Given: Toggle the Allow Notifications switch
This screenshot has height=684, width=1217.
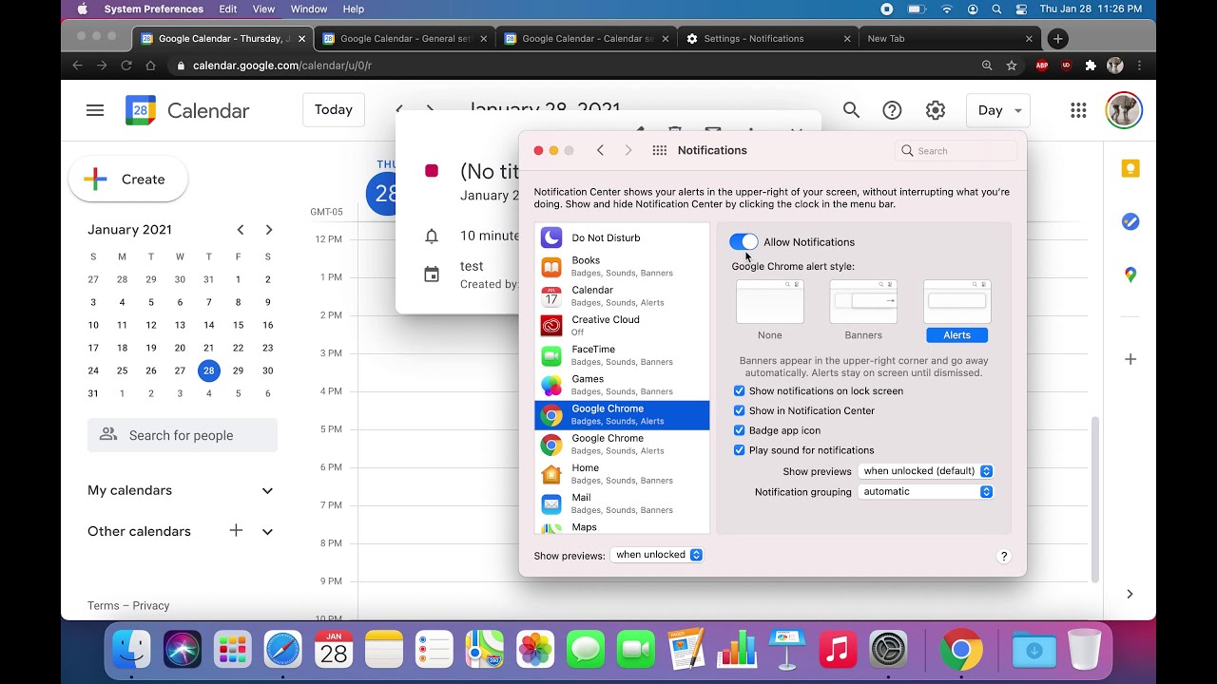Looking at the screenshot, I should point(744,242).
